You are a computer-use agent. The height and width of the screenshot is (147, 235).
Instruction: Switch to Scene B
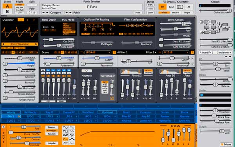[7, 11]
